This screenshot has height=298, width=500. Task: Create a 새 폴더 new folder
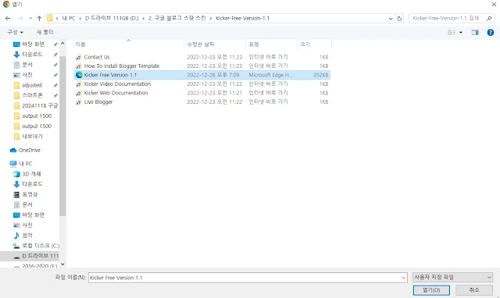point(45,32)
